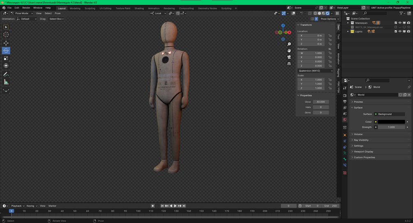This screenshot has height=223, width=413.
Task: Select the Annotate tool
Action: coord(6,74)
